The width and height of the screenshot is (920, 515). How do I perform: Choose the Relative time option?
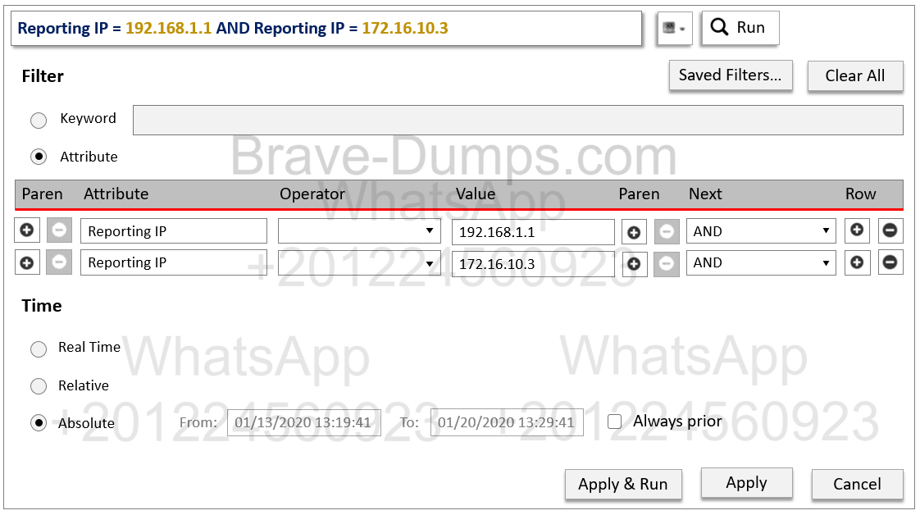39,386
